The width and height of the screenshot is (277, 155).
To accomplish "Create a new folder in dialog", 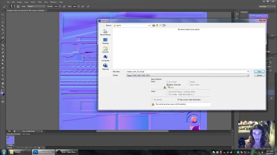I will [x=160, y=25].
